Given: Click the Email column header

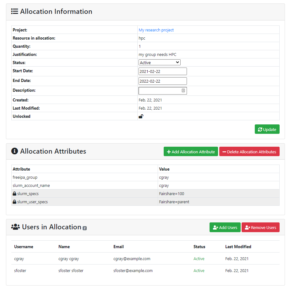Looking at the screenshot, I should (x=118, y=247).
